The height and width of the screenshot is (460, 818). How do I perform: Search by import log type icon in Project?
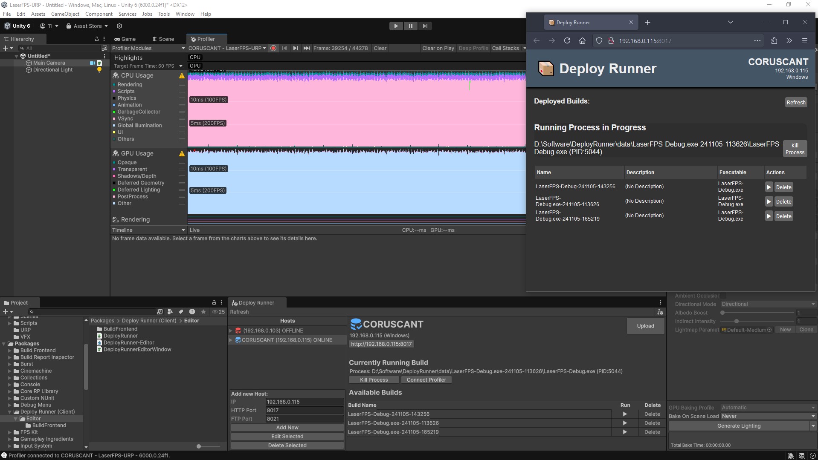[192, 312]
